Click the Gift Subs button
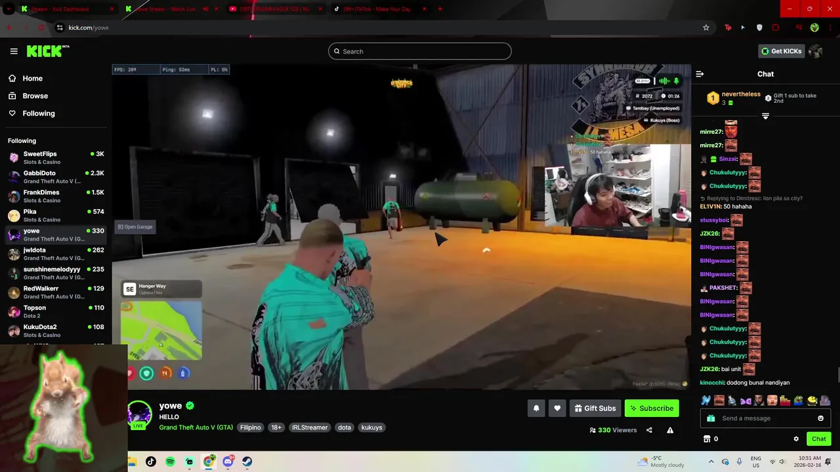This screenshot has width=840, height=472. (595, 408)
